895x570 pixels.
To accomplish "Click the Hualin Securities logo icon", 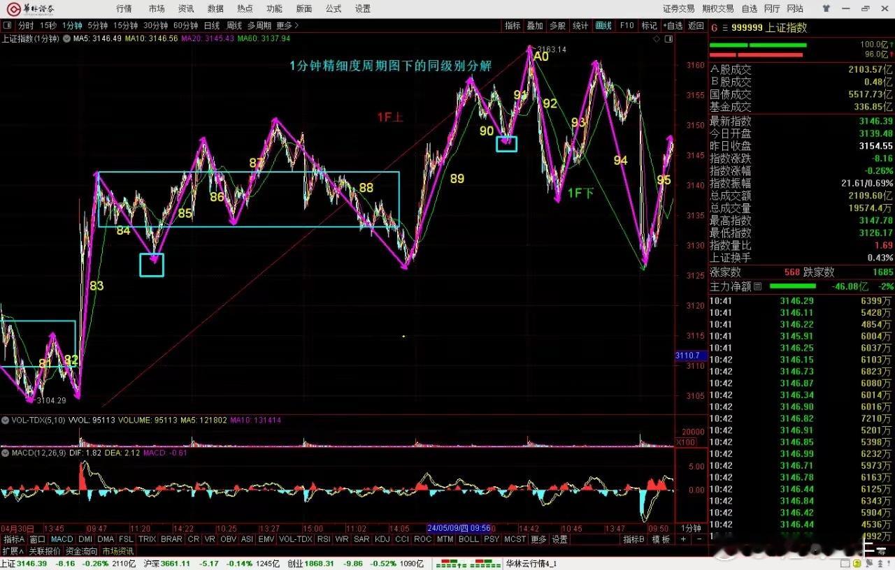I will pos(15,9).
